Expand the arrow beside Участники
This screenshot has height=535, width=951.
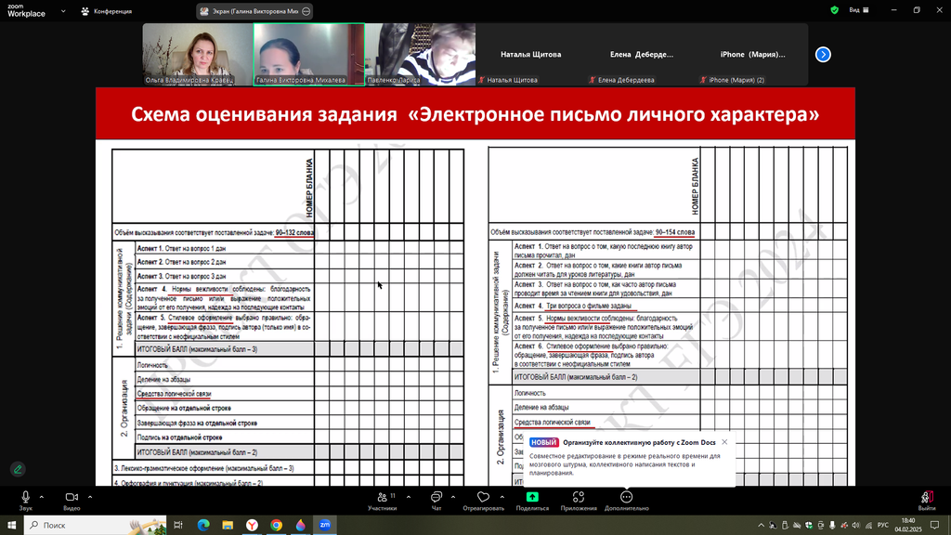click(409, 497)
